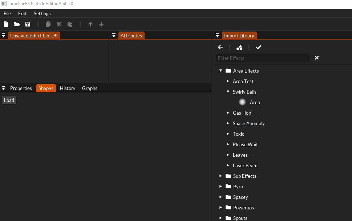Click the checkmark icon in Import Library
352x221 pixels.
tap(258, 48)
